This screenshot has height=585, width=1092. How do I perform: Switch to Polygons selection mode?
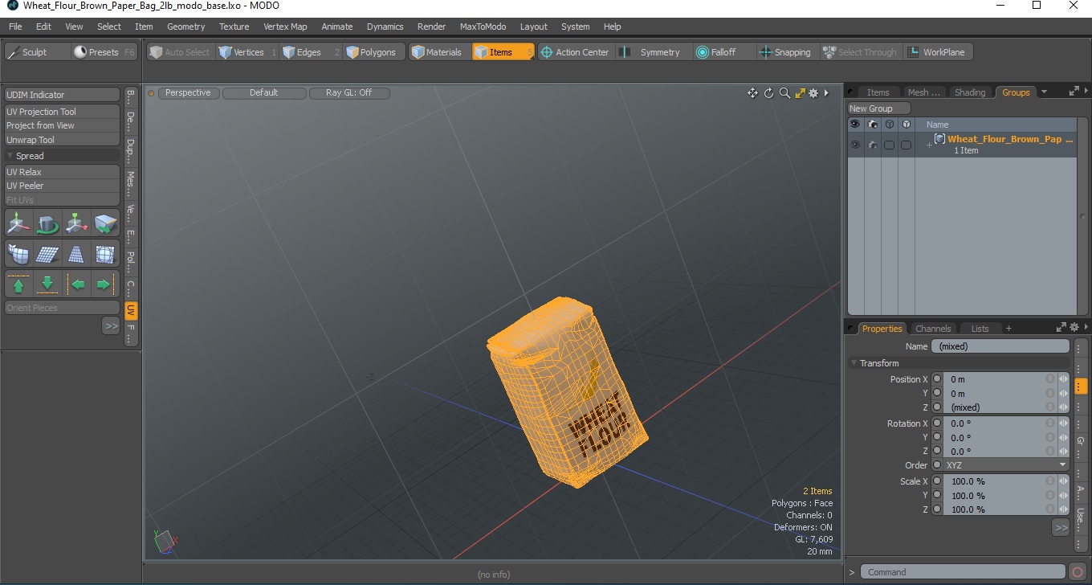tap(373, 52)
